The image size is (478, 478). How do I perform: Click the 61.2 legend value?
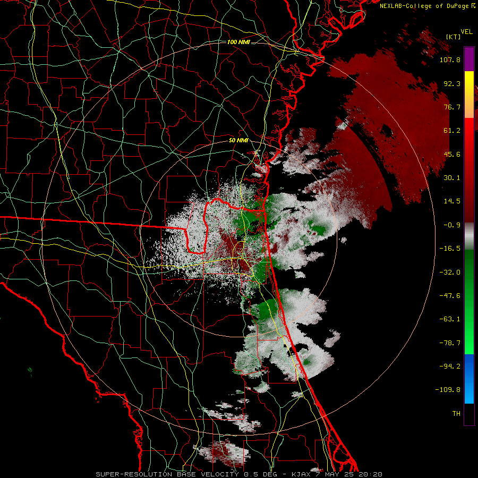click(x=452, y=131)
